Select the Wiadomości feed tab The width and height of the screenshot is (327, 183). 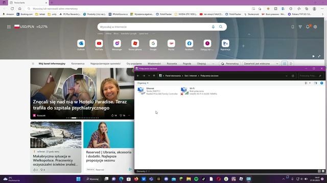click(154, 64)
